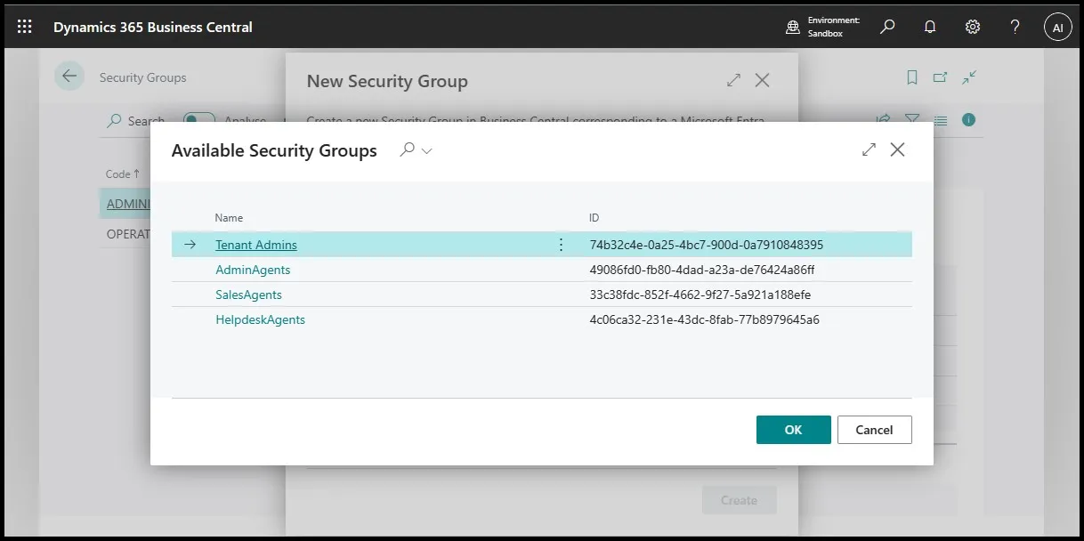Bookmark the Security Groups page
The width and height of the screenshot is (1084, 541).
coord(912,77)
